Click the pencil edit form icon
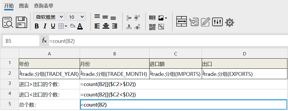Viewport: 288px width, 111px height. [205, 22]
